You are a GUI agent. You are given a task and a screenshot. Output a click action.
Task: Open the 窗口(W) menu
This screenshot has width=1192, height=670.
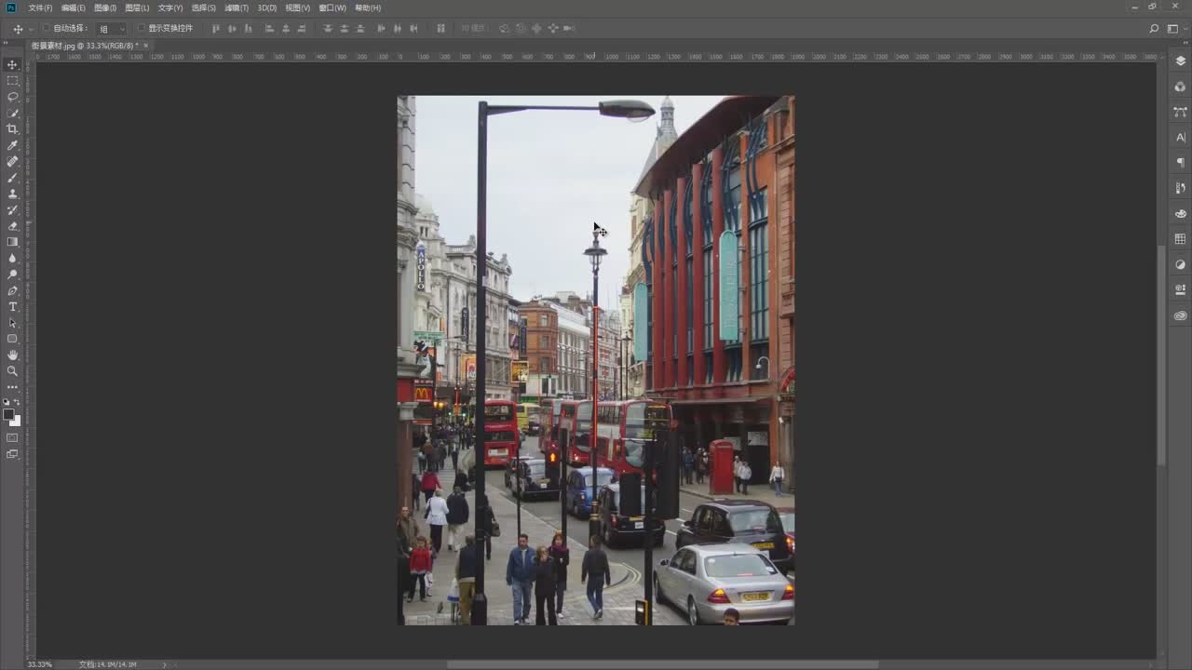pos(332,7)
